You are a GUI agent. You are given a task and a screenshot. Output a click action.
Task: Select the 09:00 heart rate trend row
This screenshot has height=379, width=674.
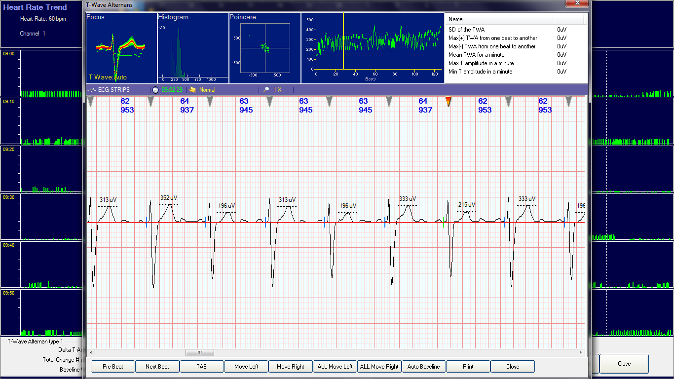click(x=41, y=73)
